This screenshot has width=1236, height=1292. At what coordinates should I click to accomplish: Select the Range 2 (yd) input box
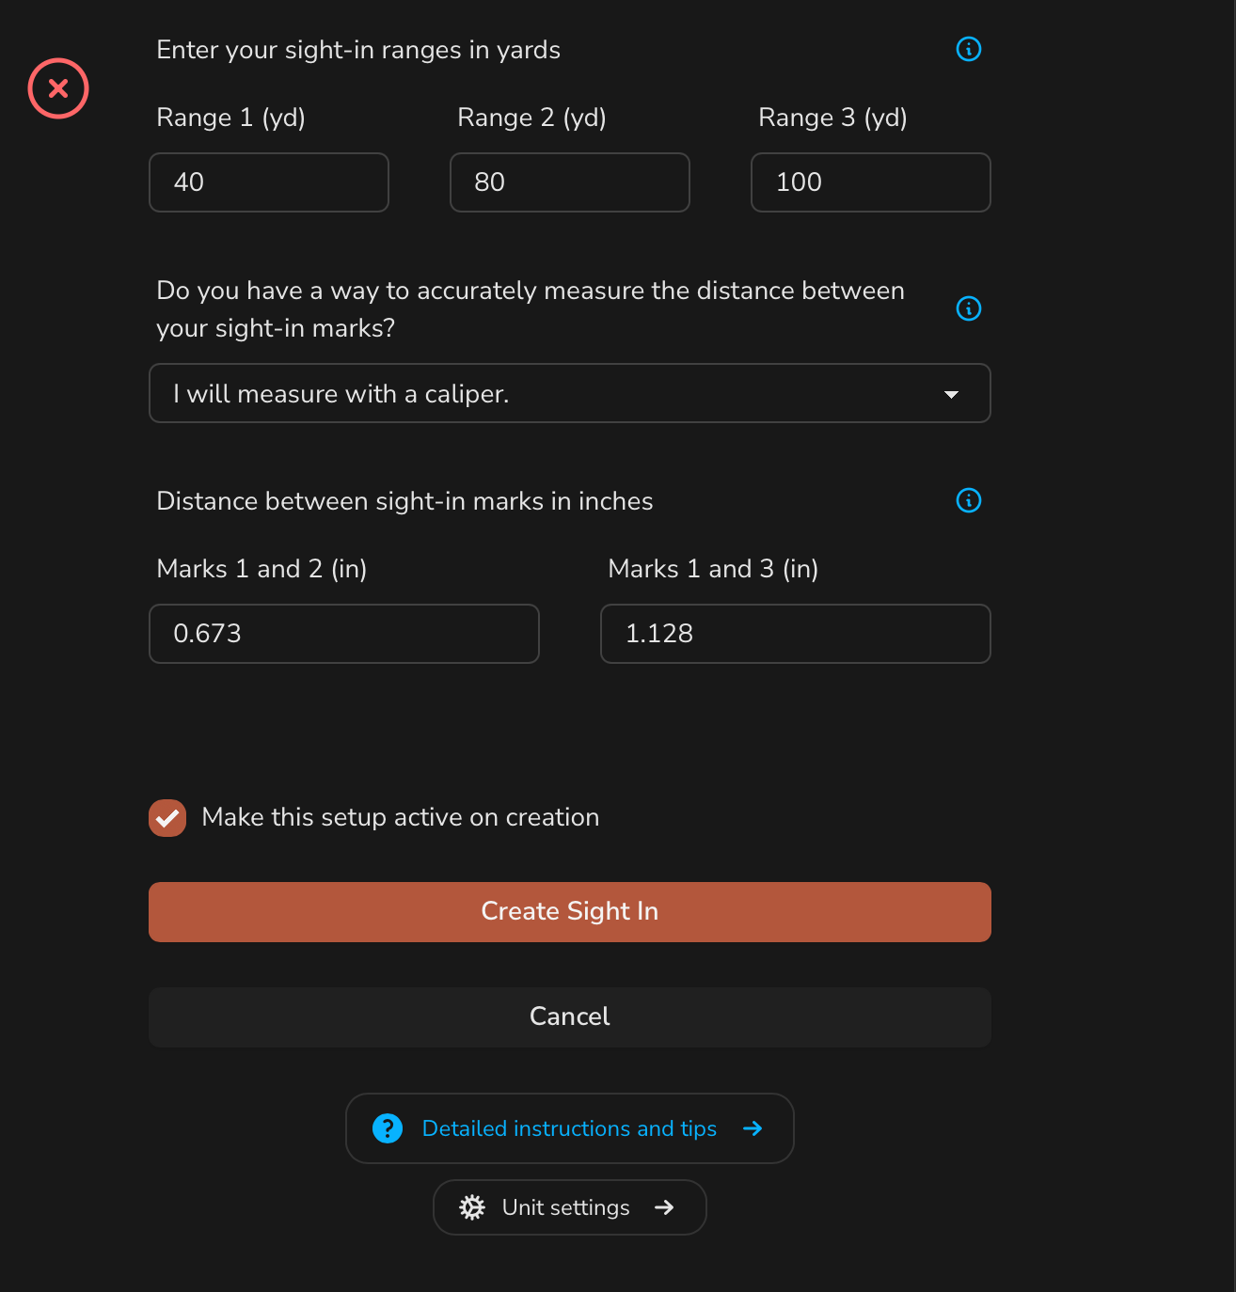(570, 182)
